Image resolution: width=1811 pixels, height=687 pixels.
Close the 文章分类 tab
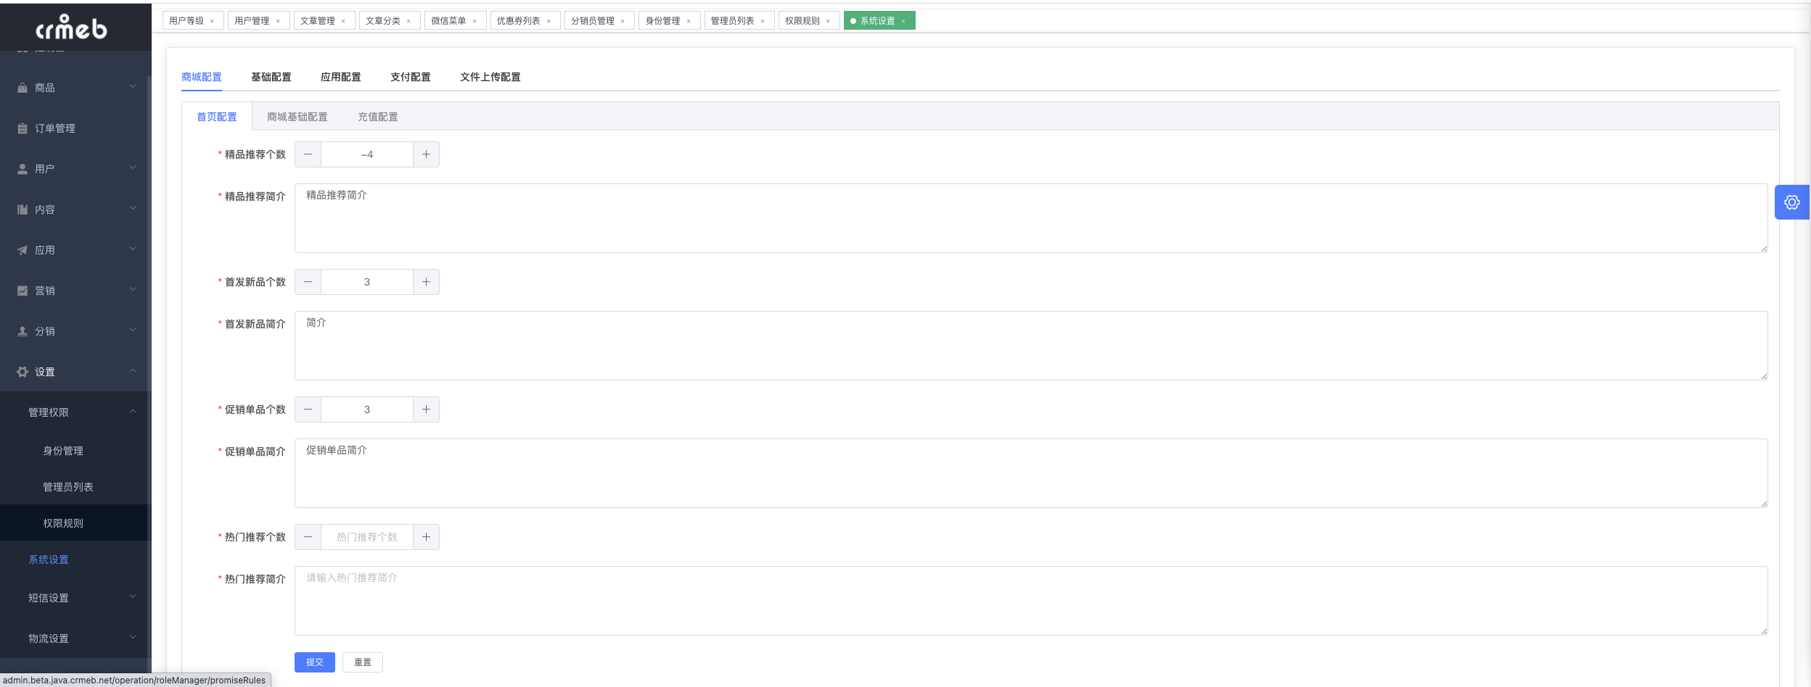(408, 21)
